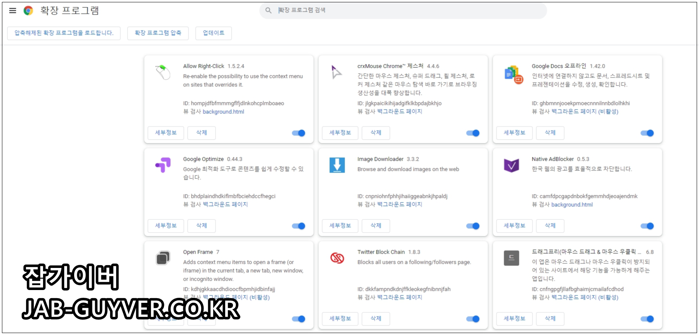Image resolution: width=699 pixels, height=335 pixels.
Task: Disable the Allow Right-Click extension
Action: pos(299,133)
